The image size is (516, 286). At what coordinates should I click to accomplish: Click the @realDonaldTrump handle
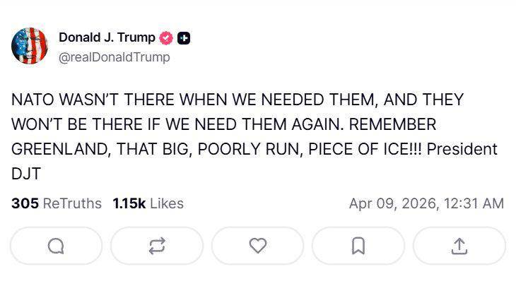114,57
